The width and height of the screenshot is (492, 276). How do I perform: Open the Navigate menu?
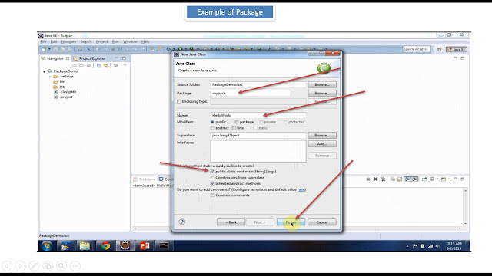tap(68, 41)
